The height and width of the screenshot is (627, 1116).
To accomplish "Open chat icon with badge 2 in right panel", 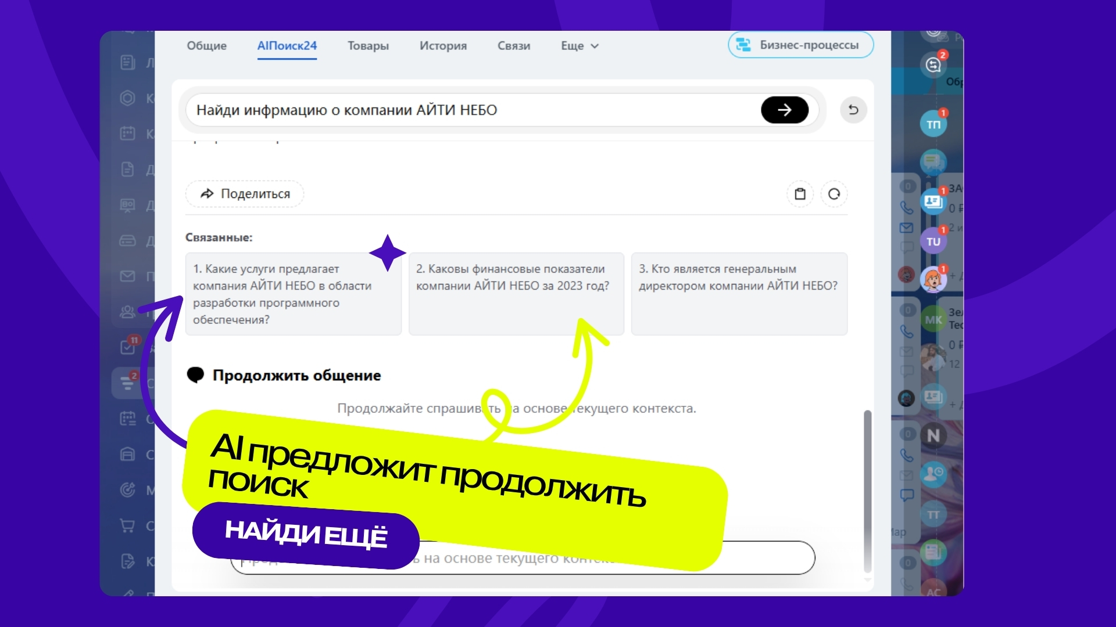I will [x=933, y=64].
